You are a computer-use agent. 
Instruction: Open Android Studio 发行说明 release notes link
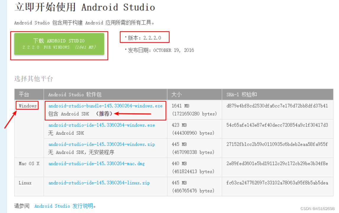point(64,206)
